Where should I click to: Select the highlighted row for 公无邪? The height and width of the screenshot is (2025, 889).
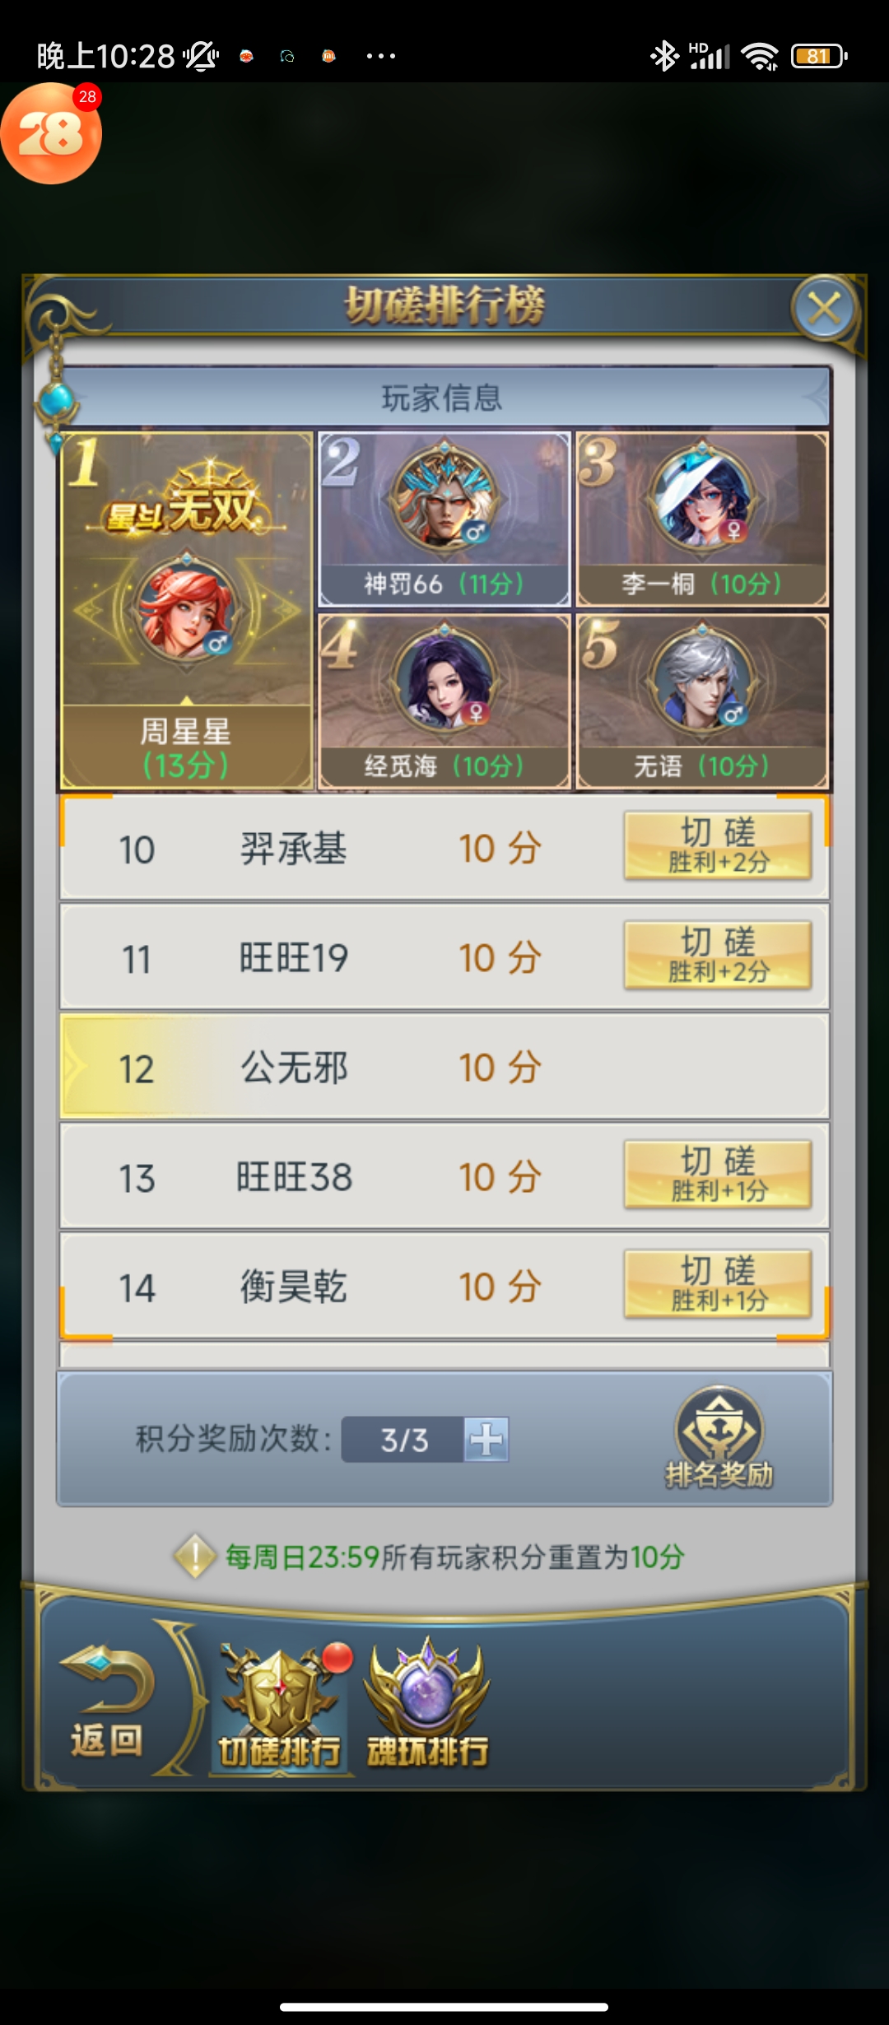coord(444,1067)
